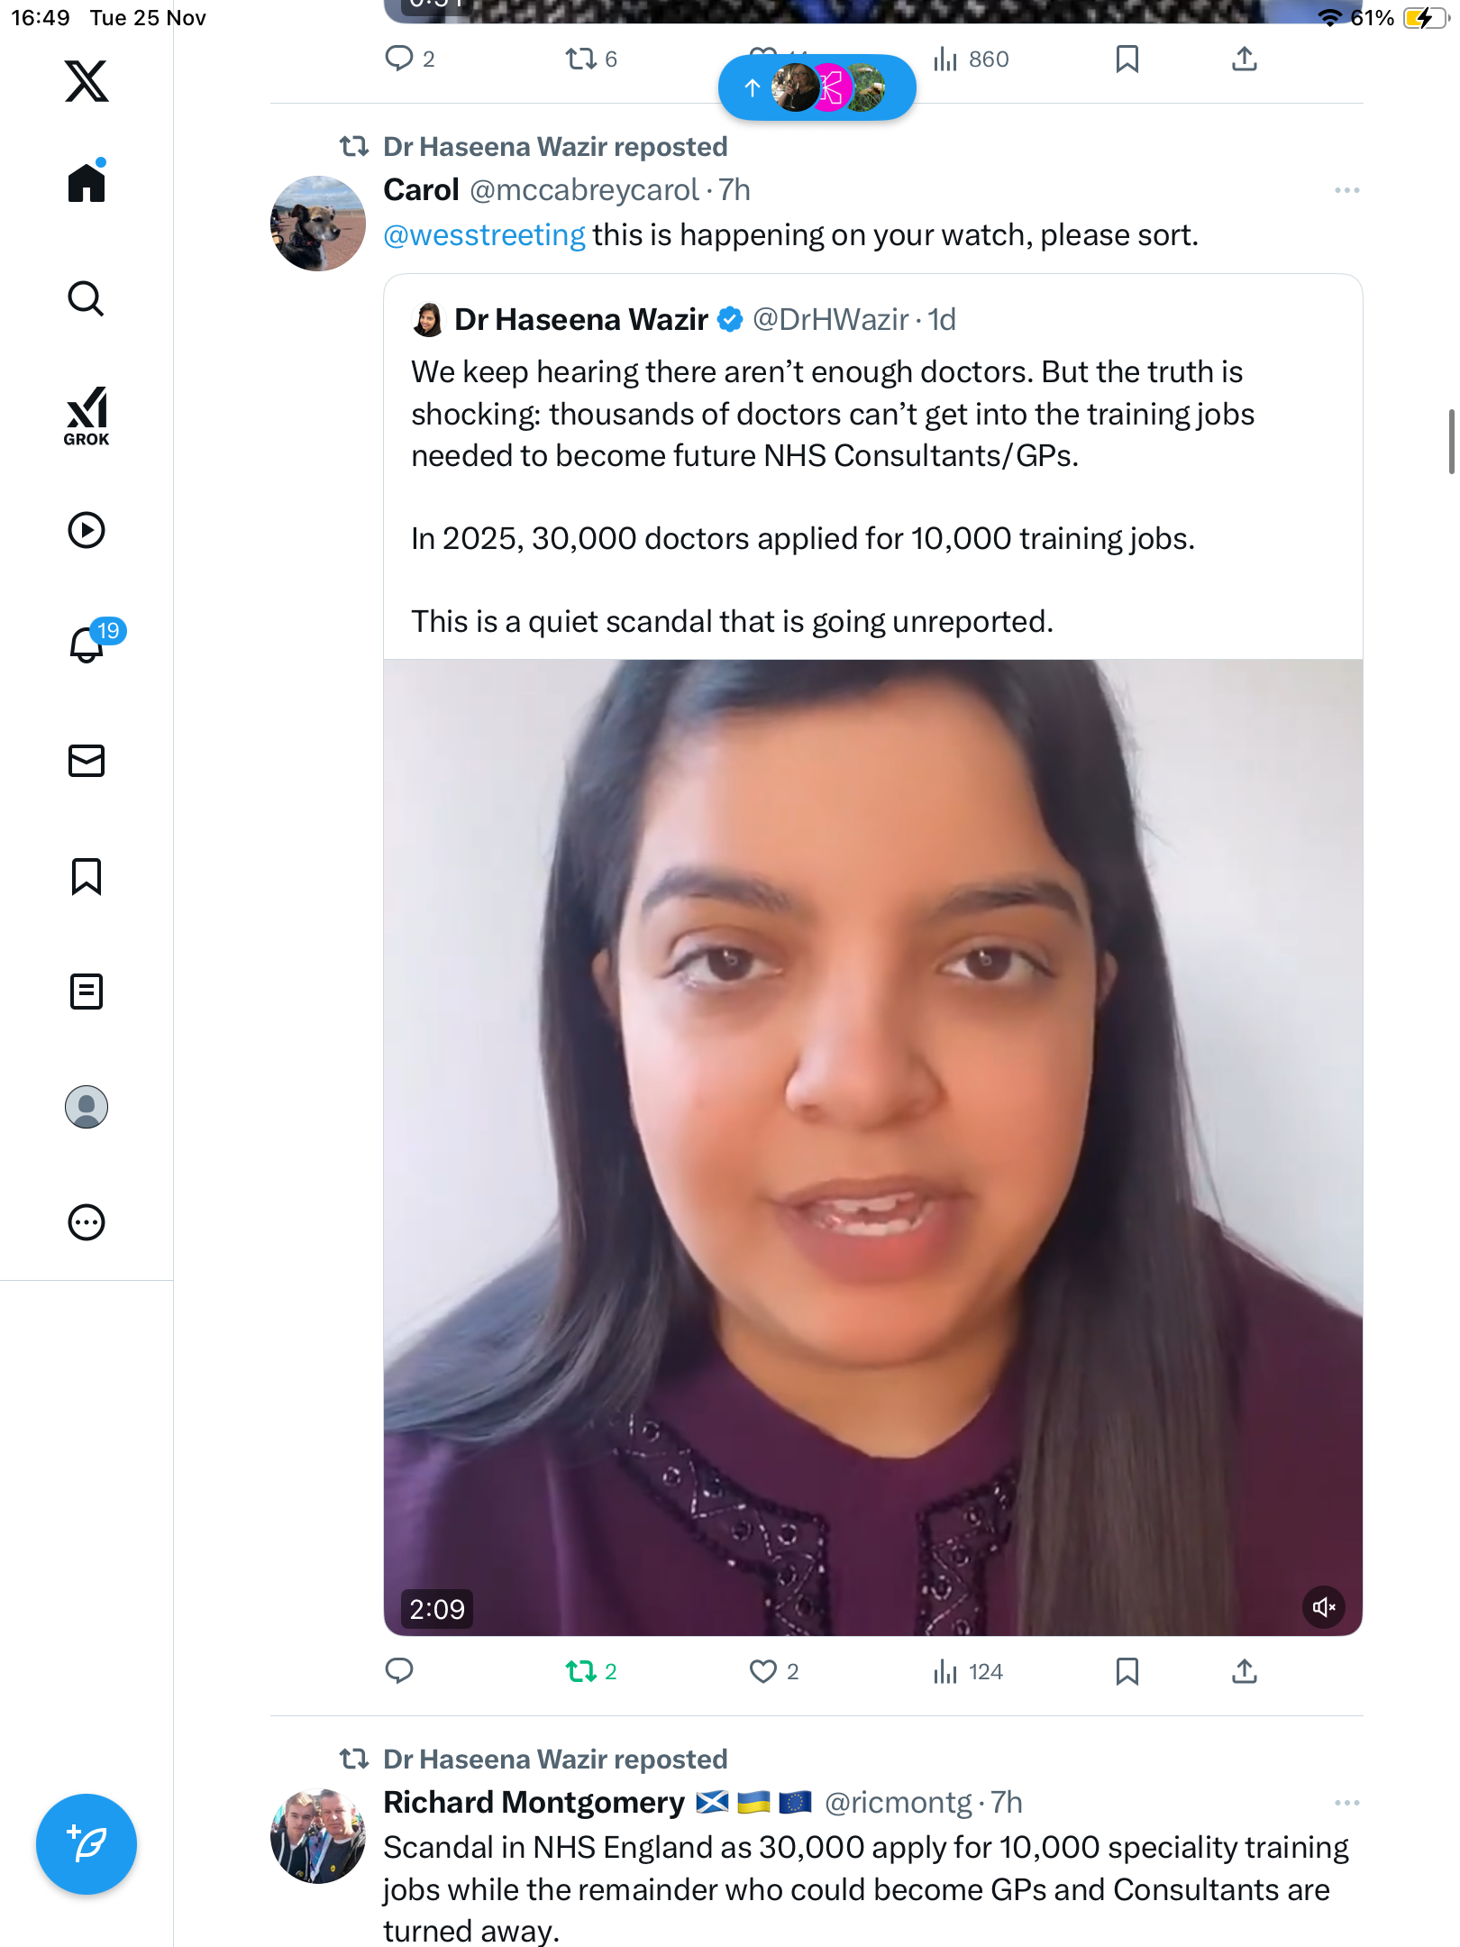1460x1947 pixels.
Task: Bookmark Carol's post
Action: (1127, 1672)
